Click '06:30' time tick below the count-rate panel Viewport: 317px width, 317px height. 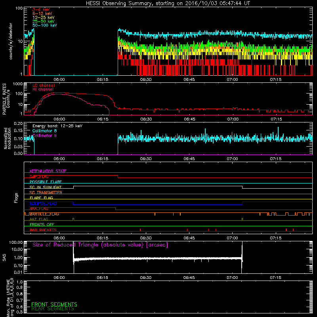coord(146,80)
